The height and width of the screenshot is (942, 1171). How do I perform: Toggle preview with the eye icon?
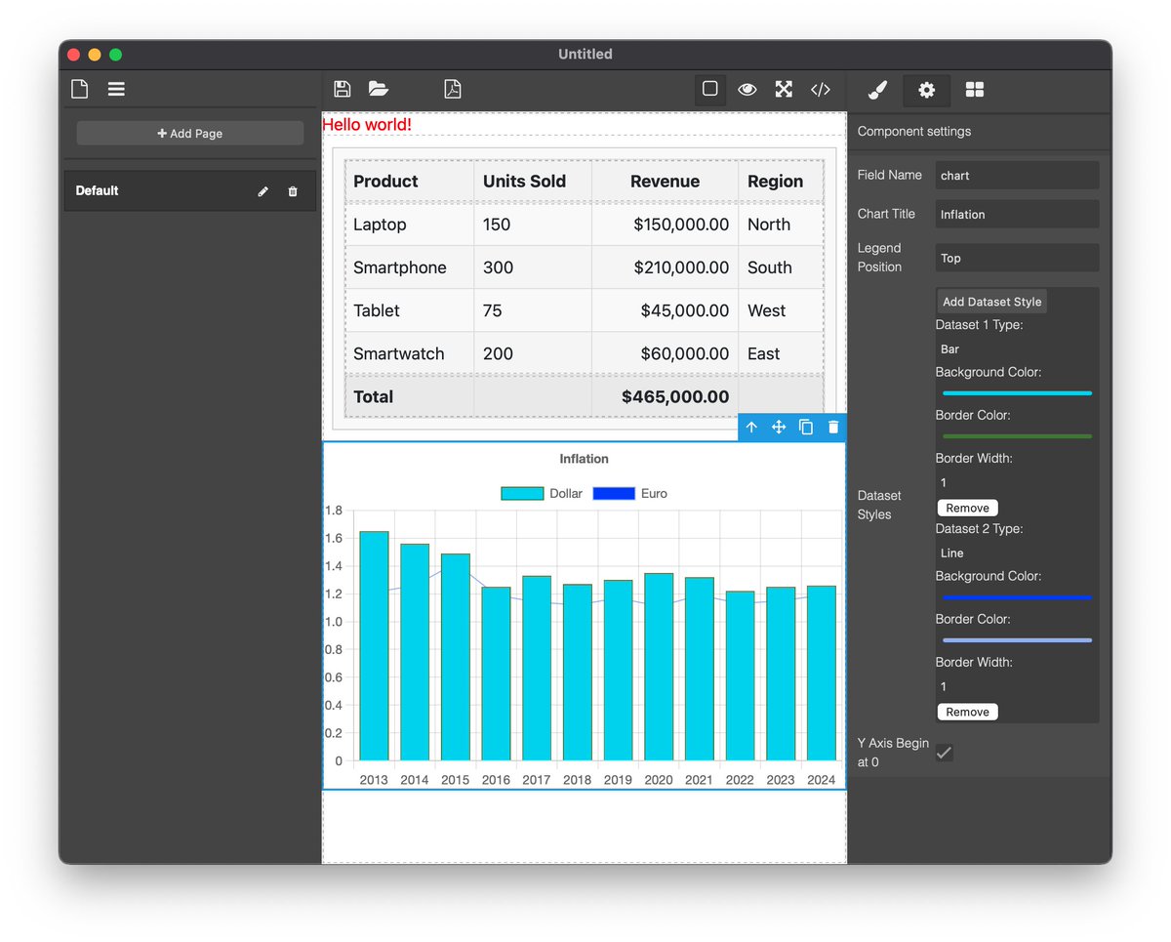pyautogui.click(x=747, y=89)
